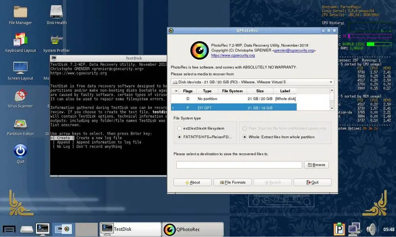Image resolution: width=396 pixels, height=237 pixels.
Task: Click the 21 GB / 19 GiB size cell
Action: pos(260,108)
